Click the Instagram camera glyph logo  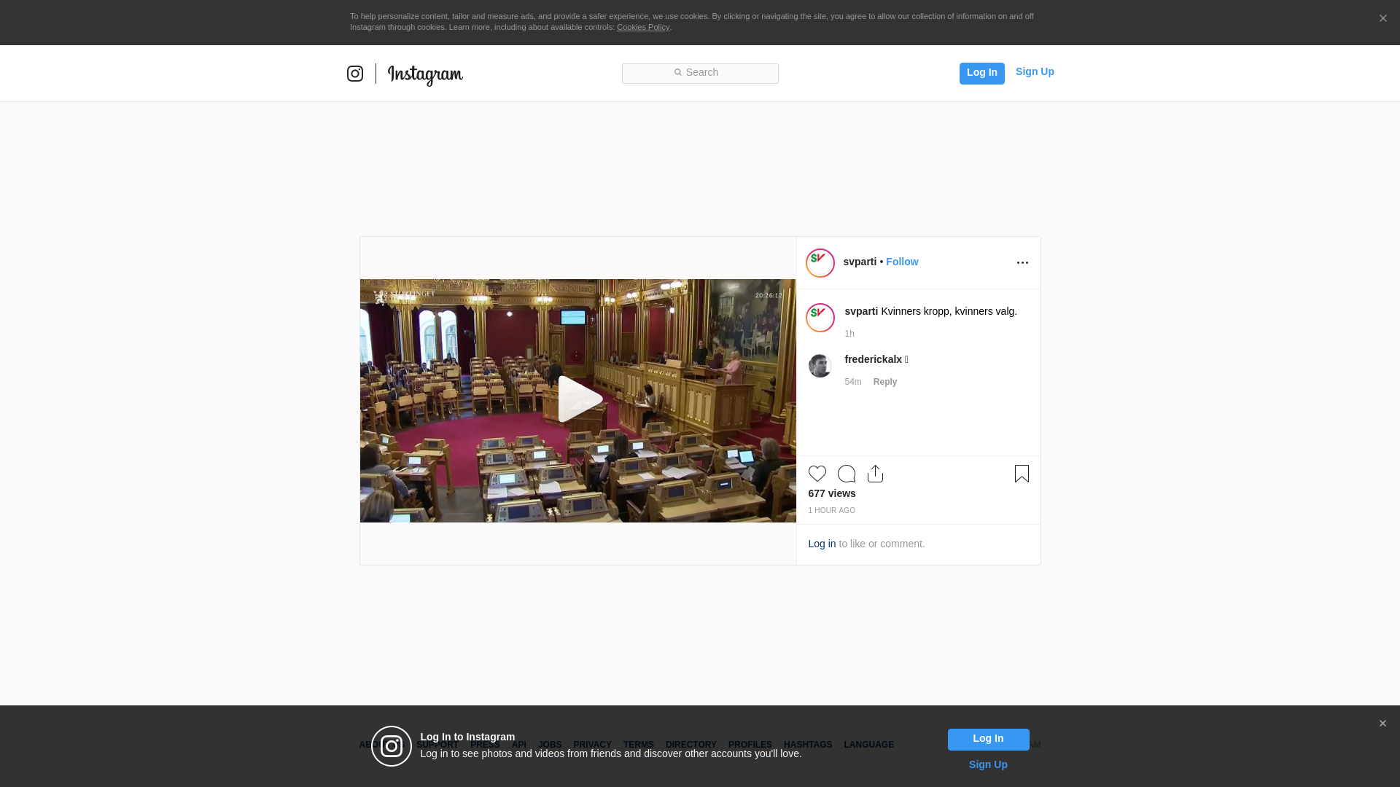pos(355,74)
